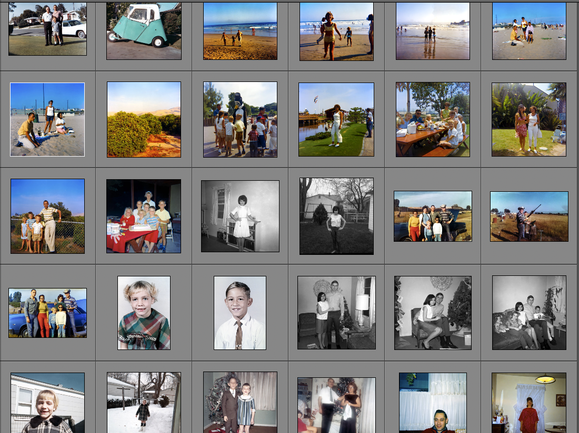Select black-and-white family on couch photo
The height and width of the screenshot is (433, 579).
pyautogui.click(x=529, y=313)
